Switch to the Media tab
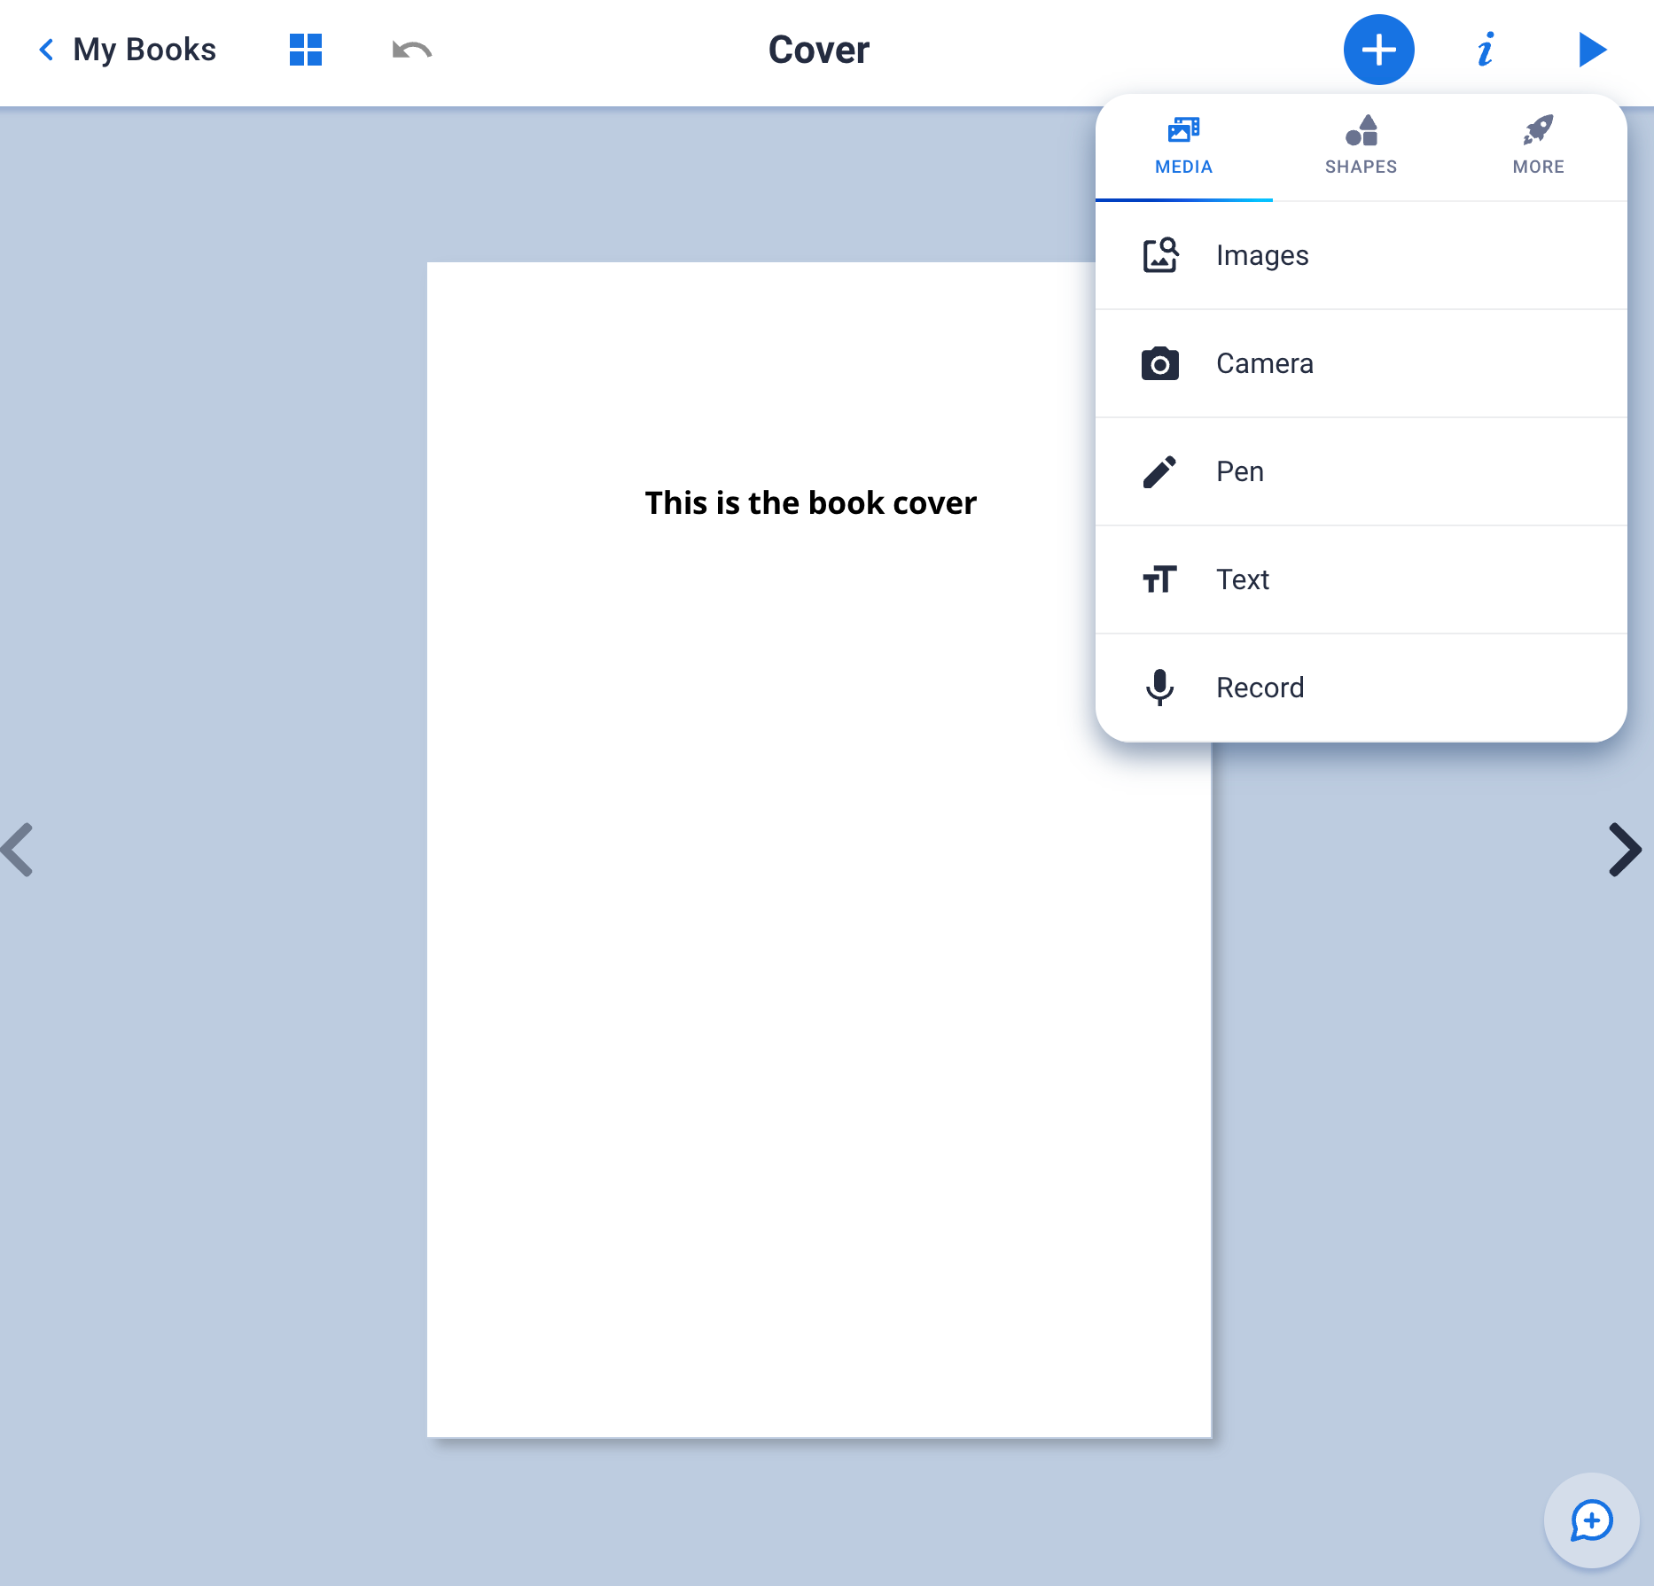 tap(1183, 146)
